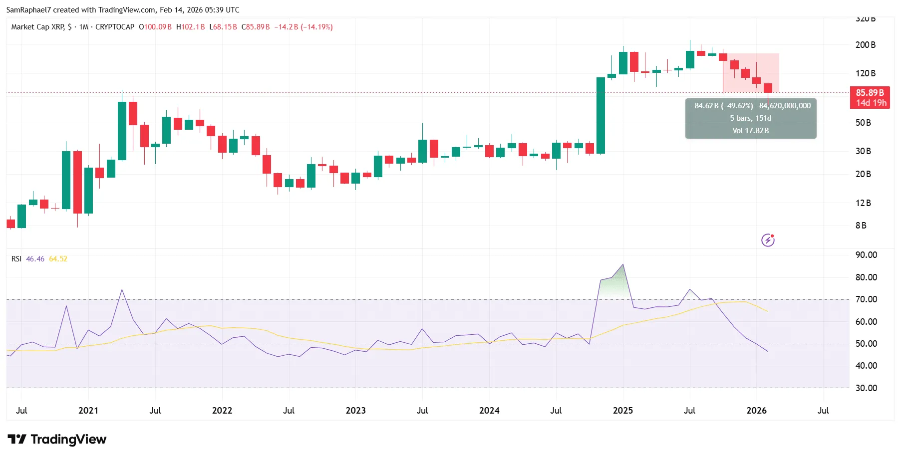Viewport: 901px width, 458px height.
Task: Click the TradingView logo in the bottom corner
Action: click(x=56, y=440)
